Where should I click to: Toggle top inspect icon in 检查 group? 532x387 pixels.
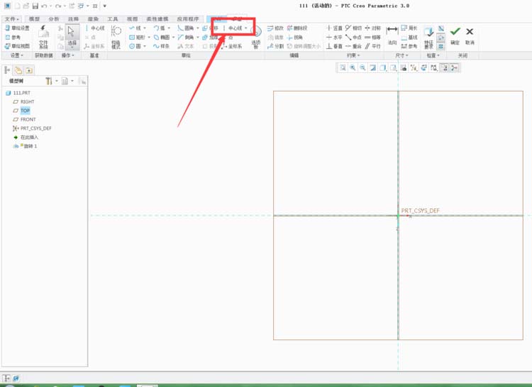(x=440, y=28)
